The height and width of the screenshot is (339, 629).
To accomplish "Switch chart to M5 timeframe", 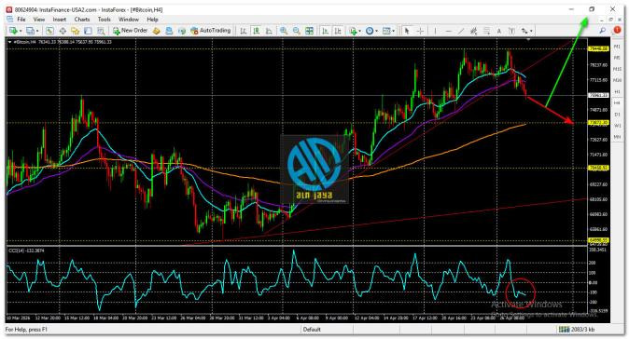I will 617,58.
